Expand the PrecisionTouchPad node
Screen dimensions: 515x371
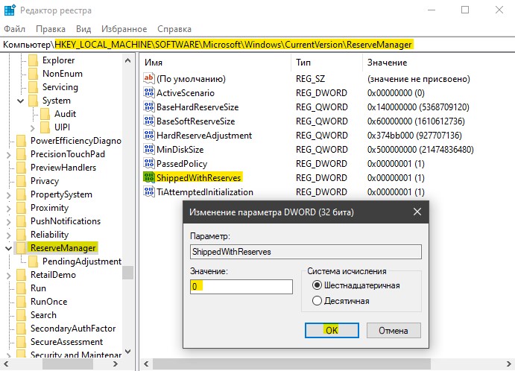[9, 155]
